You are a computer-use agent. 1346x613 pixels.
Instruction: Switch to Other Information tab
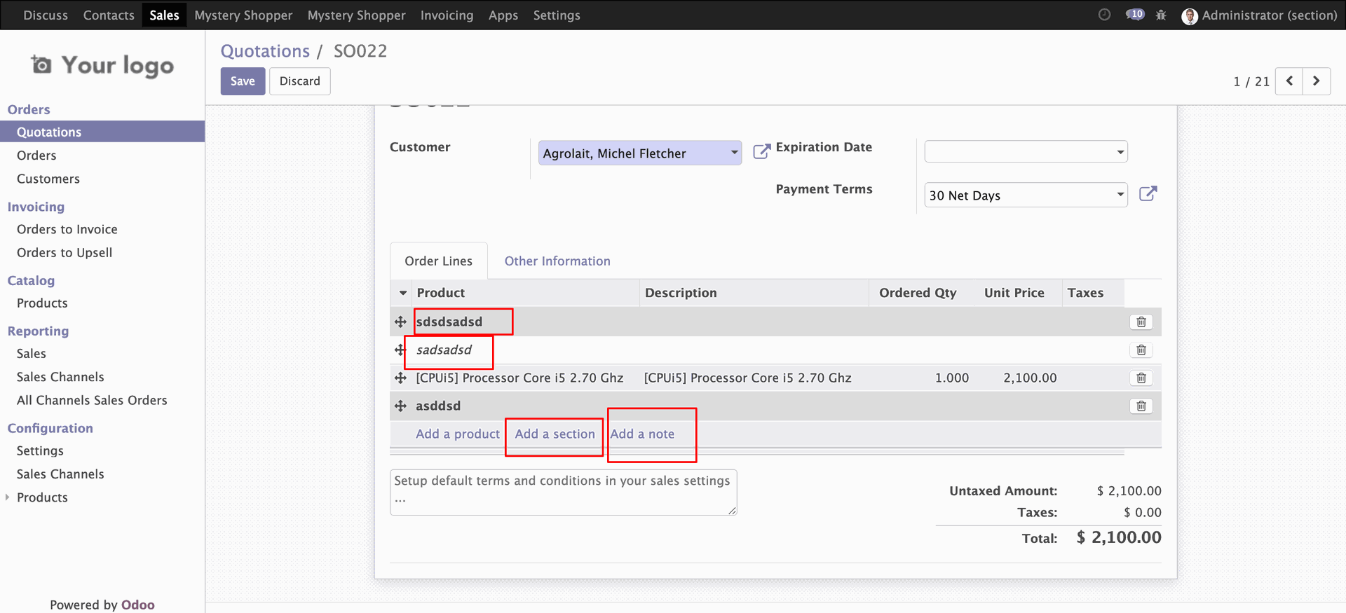(557, 261)
